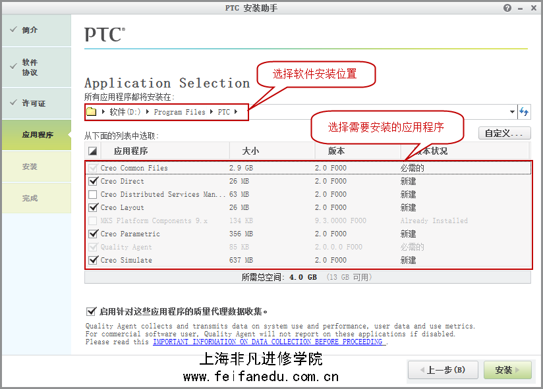The width and height of the screenshot is (543, 389).
Task: Select the 安装 step in sidebar
Action: coord(36,167)
